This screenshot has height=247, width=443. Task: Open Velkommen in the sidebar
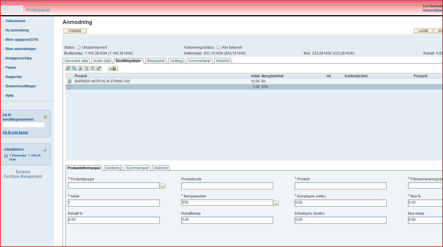click(x=15, y=21)
